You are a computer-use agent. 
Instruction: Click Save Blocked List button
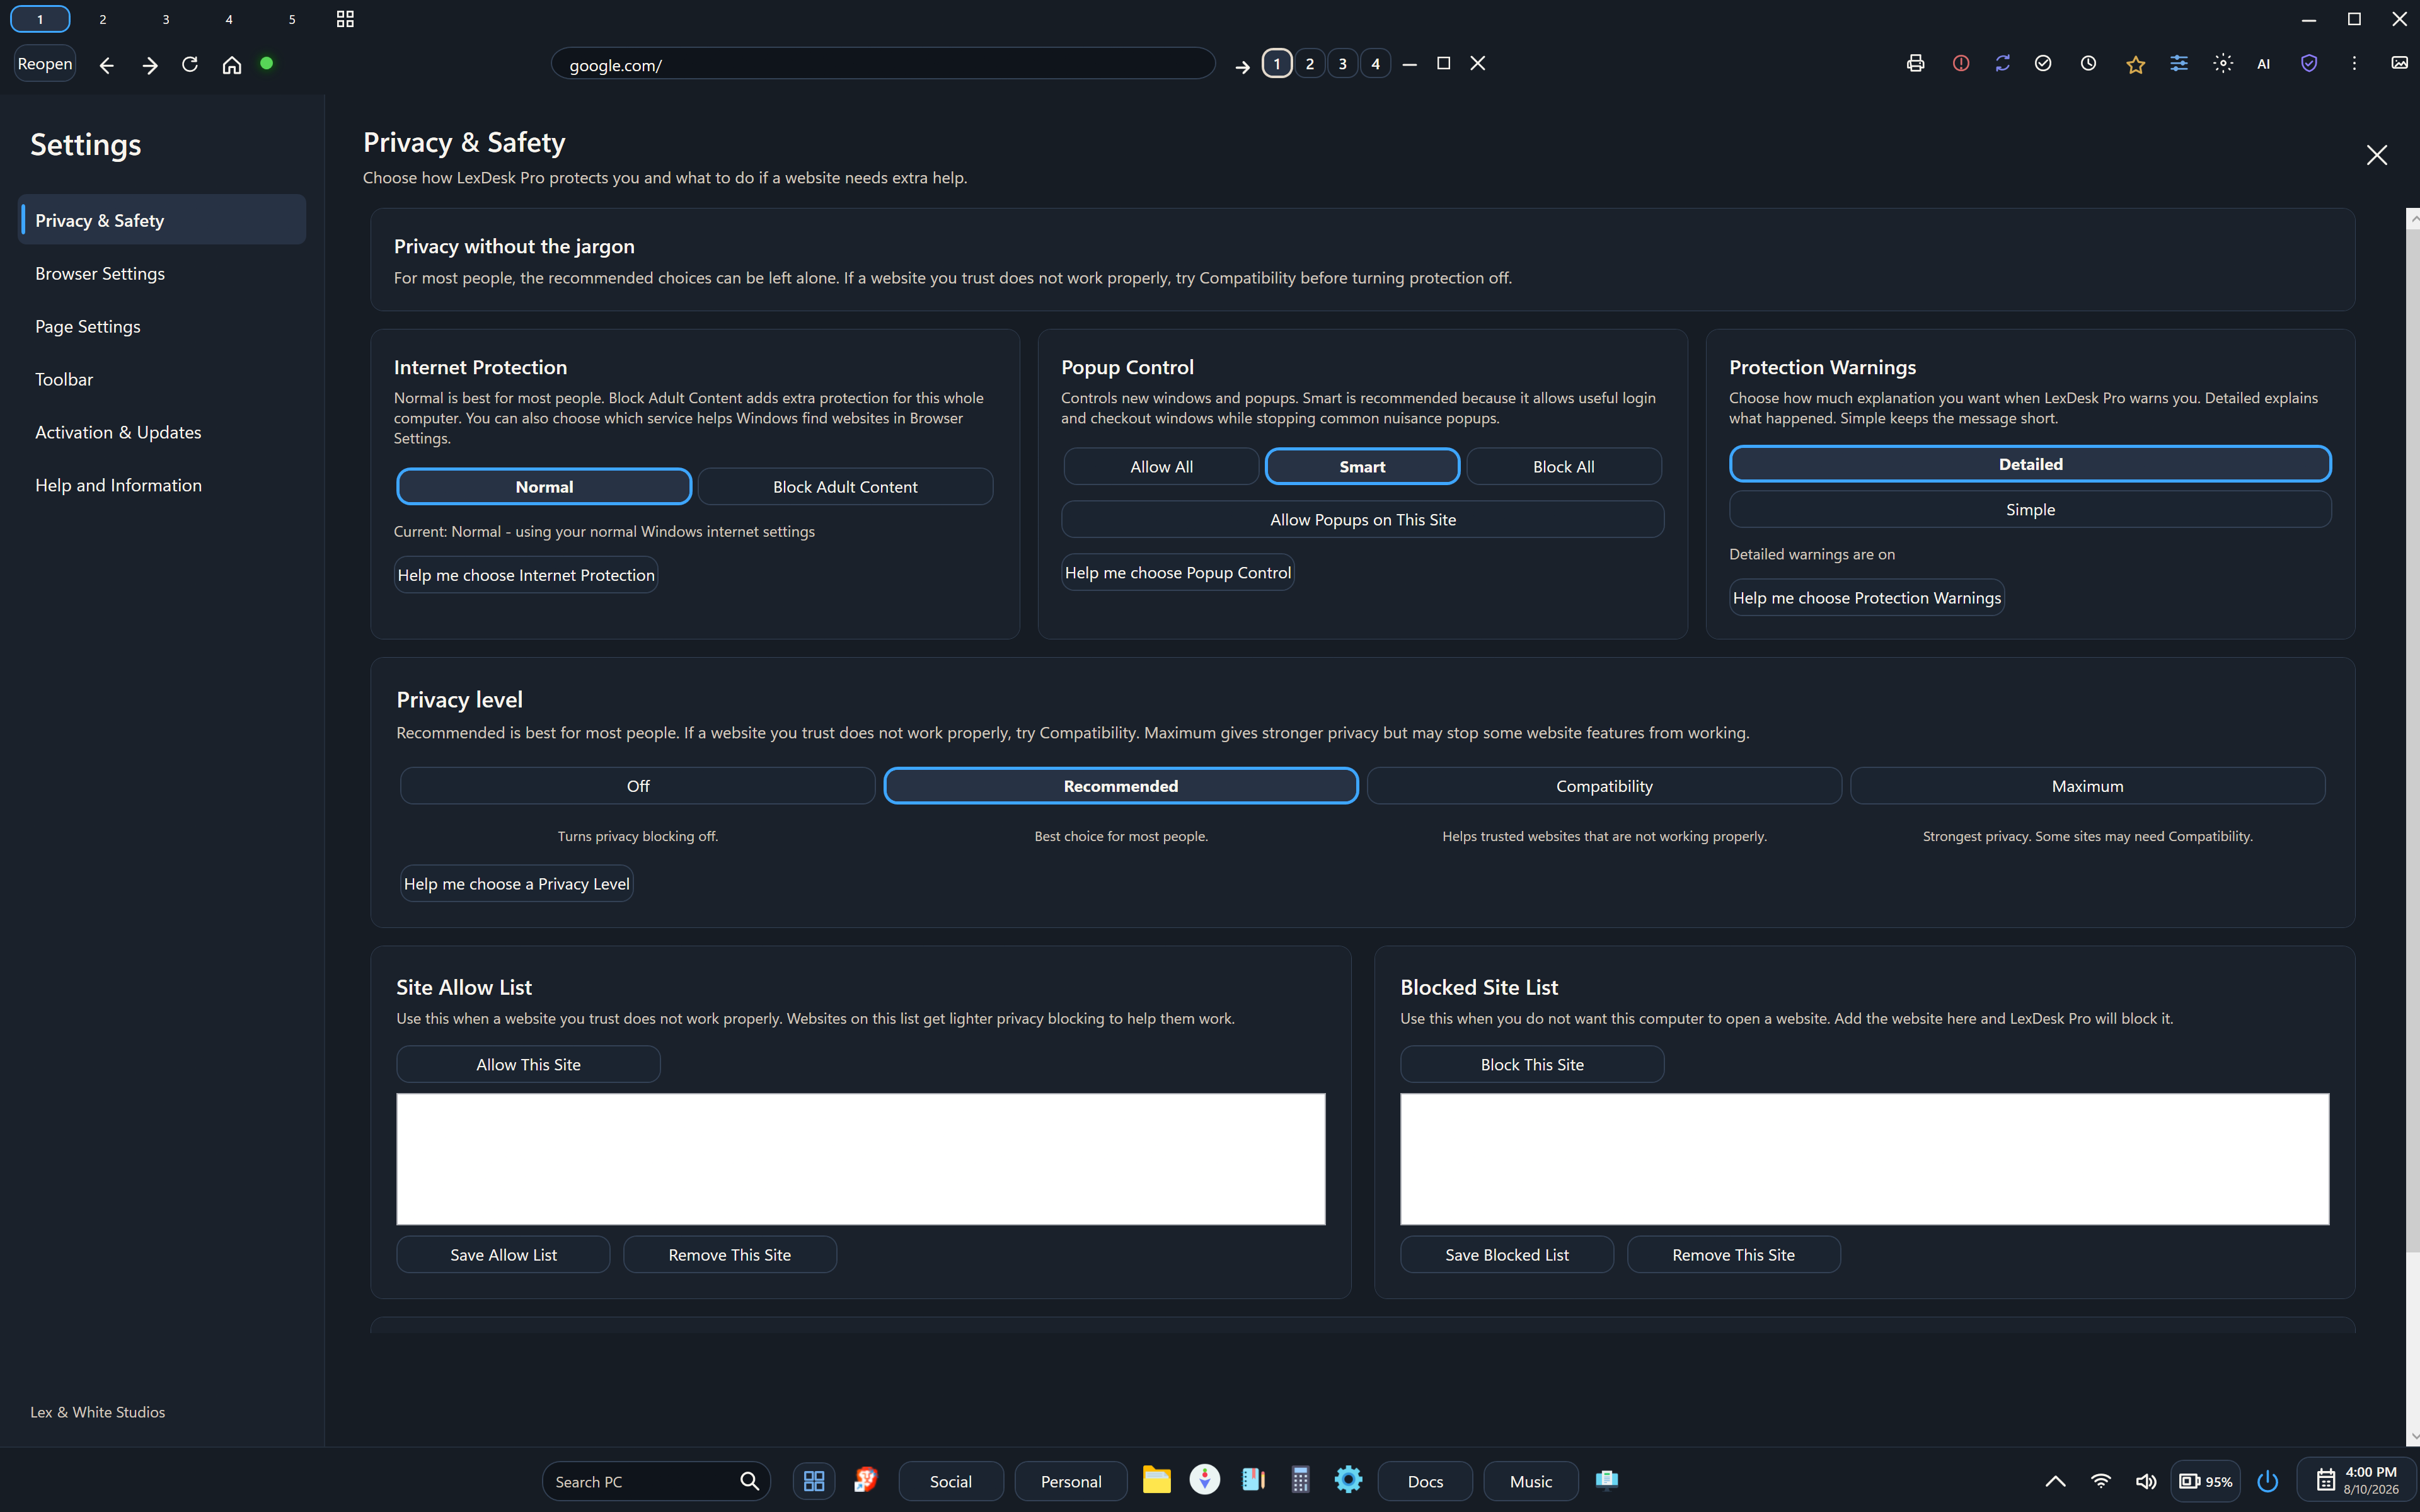pos(1507,1255)
